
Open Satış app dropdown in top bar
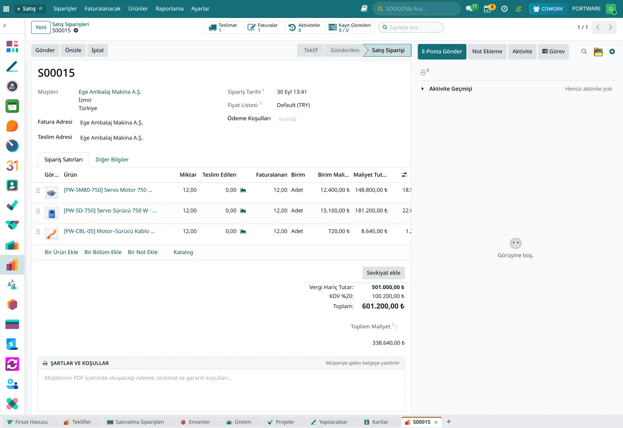point(30,9)
